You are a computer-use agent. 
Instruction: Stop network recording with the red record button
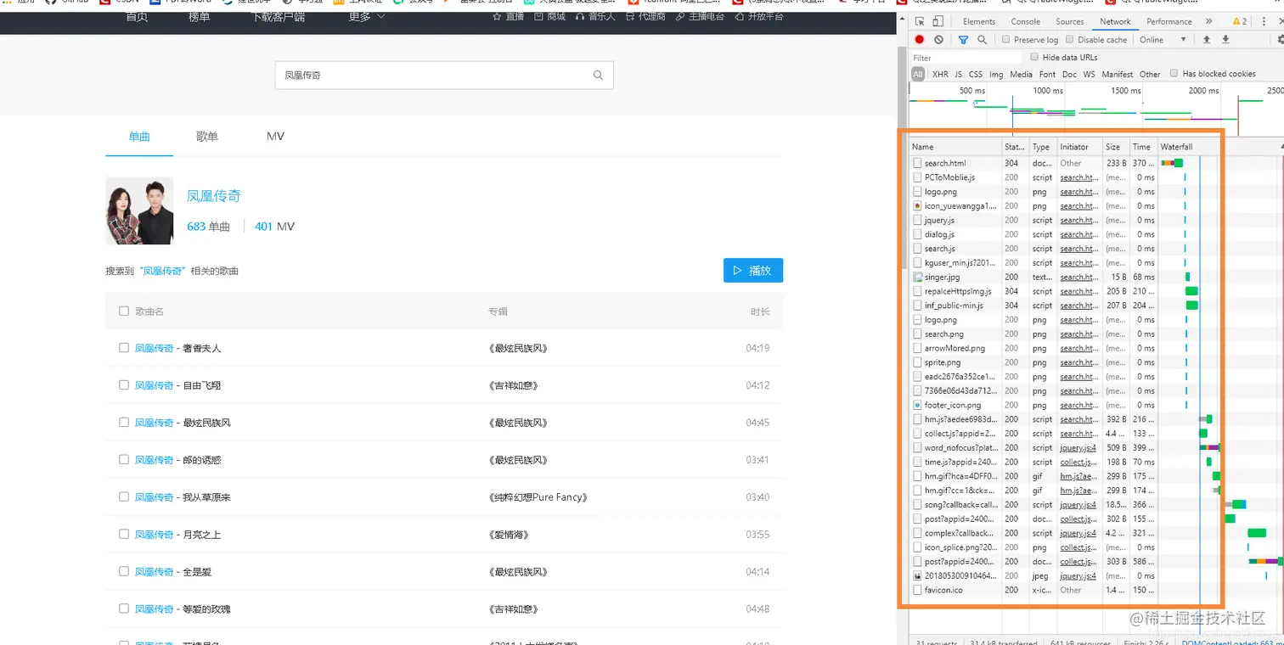[x=920, y=40]
